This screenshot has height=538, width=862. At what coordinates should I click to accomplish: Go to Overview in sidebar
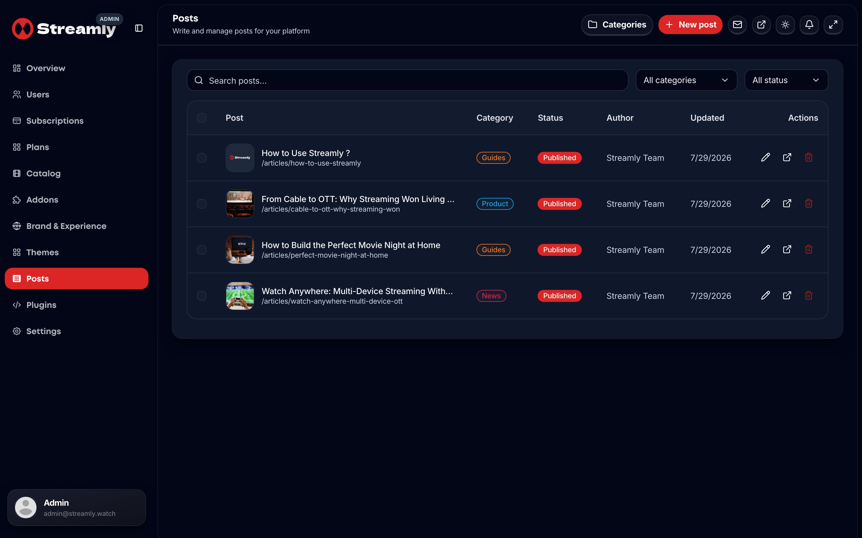click(x=77, y=68)
